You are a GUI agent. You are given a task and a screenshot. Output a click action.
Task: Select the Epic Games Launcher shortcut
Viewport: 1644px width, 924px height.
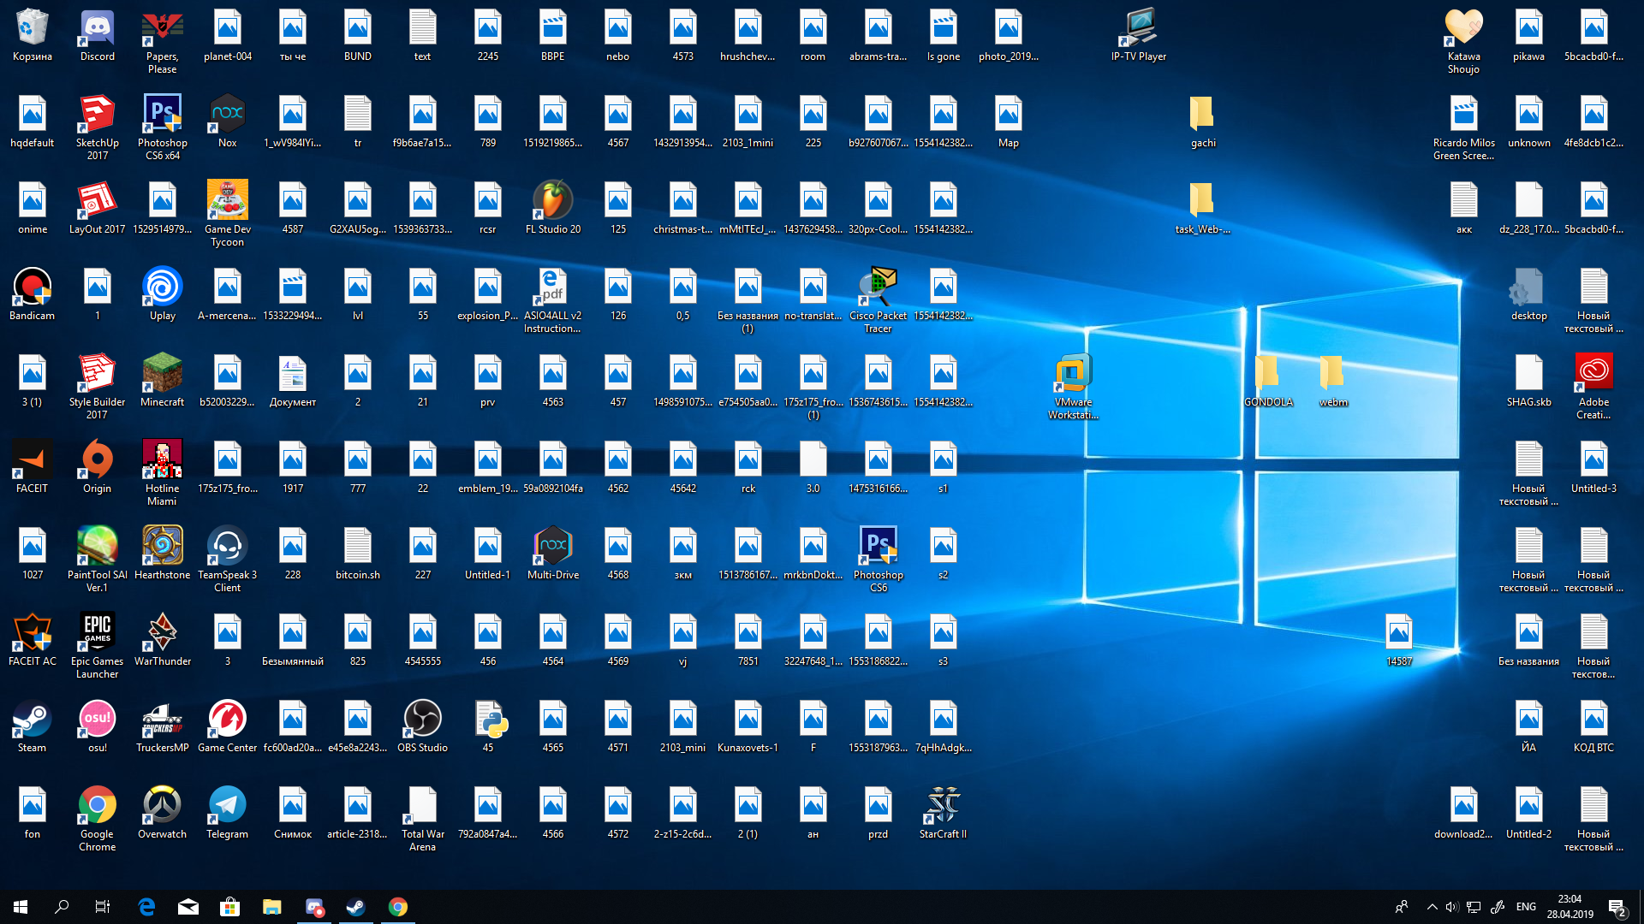tap(98, 647)
